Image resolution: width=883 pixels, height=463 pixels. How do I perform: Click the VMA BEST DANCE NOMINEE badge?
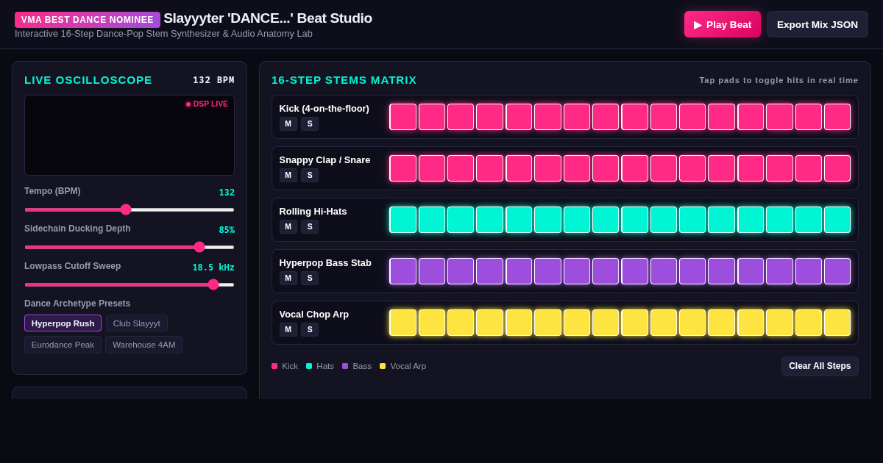point(88,20)
